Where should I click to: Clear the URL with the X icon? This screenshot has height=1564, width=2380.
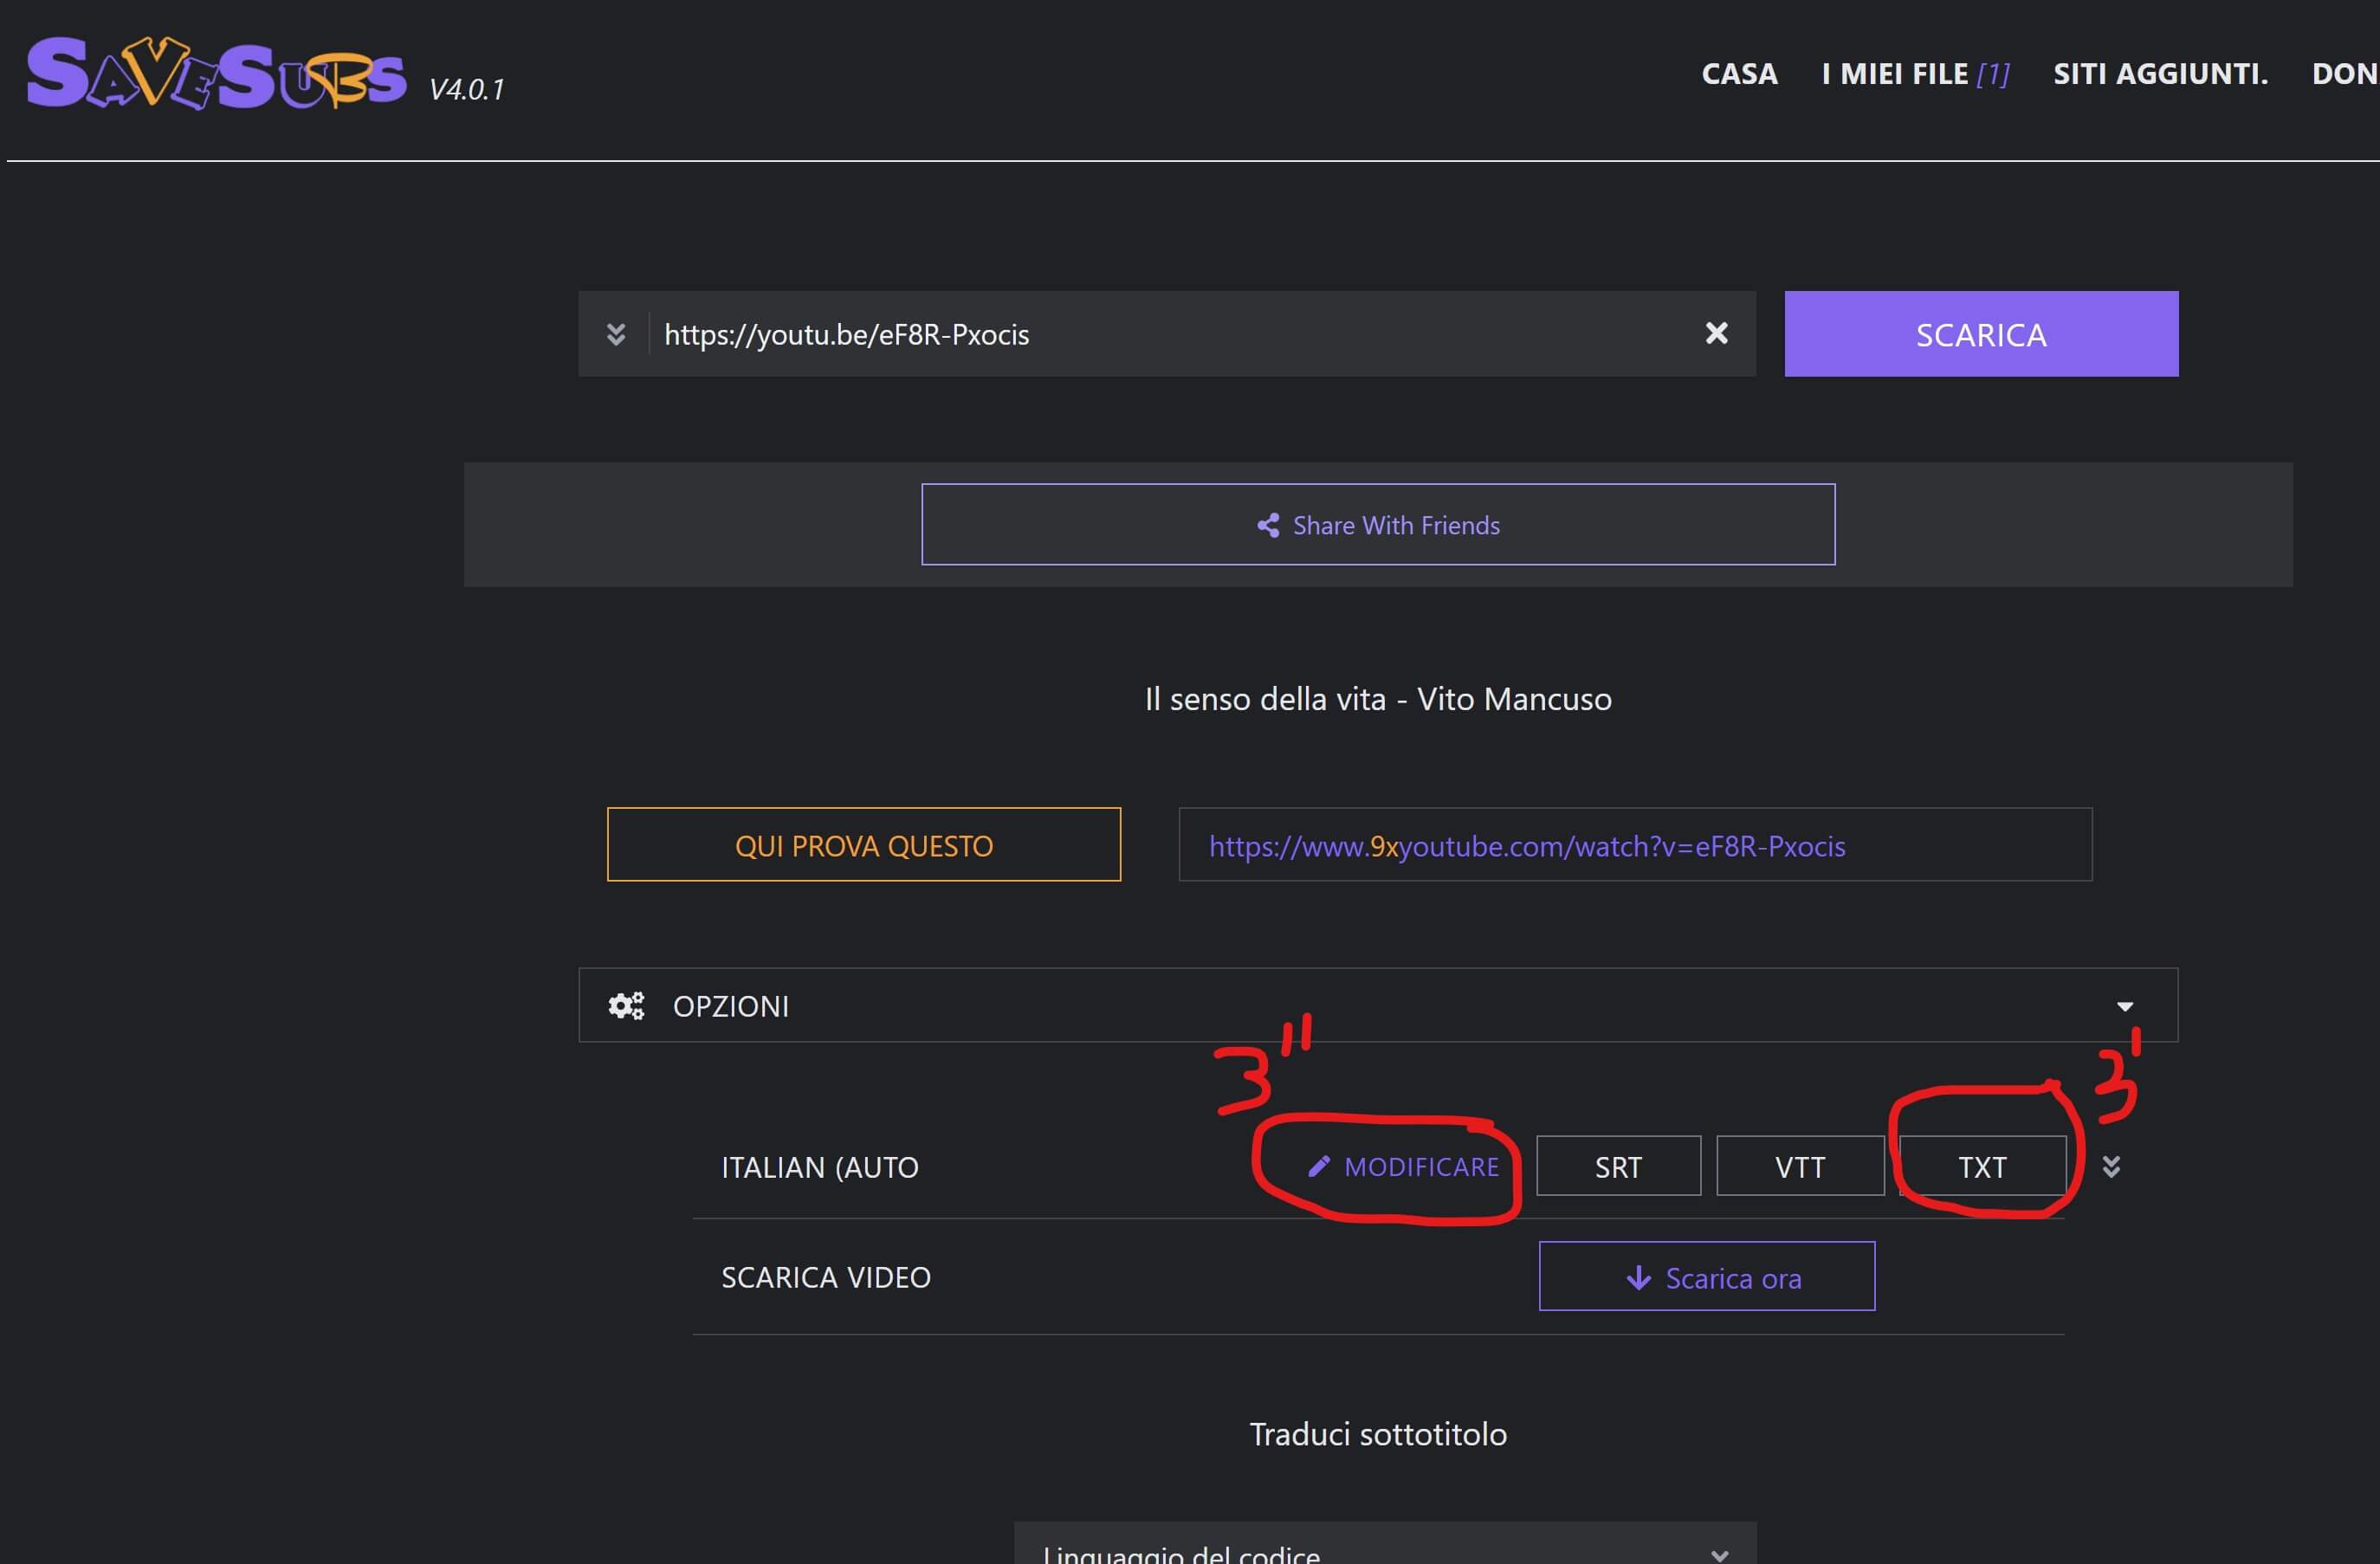coord(1716,333)
